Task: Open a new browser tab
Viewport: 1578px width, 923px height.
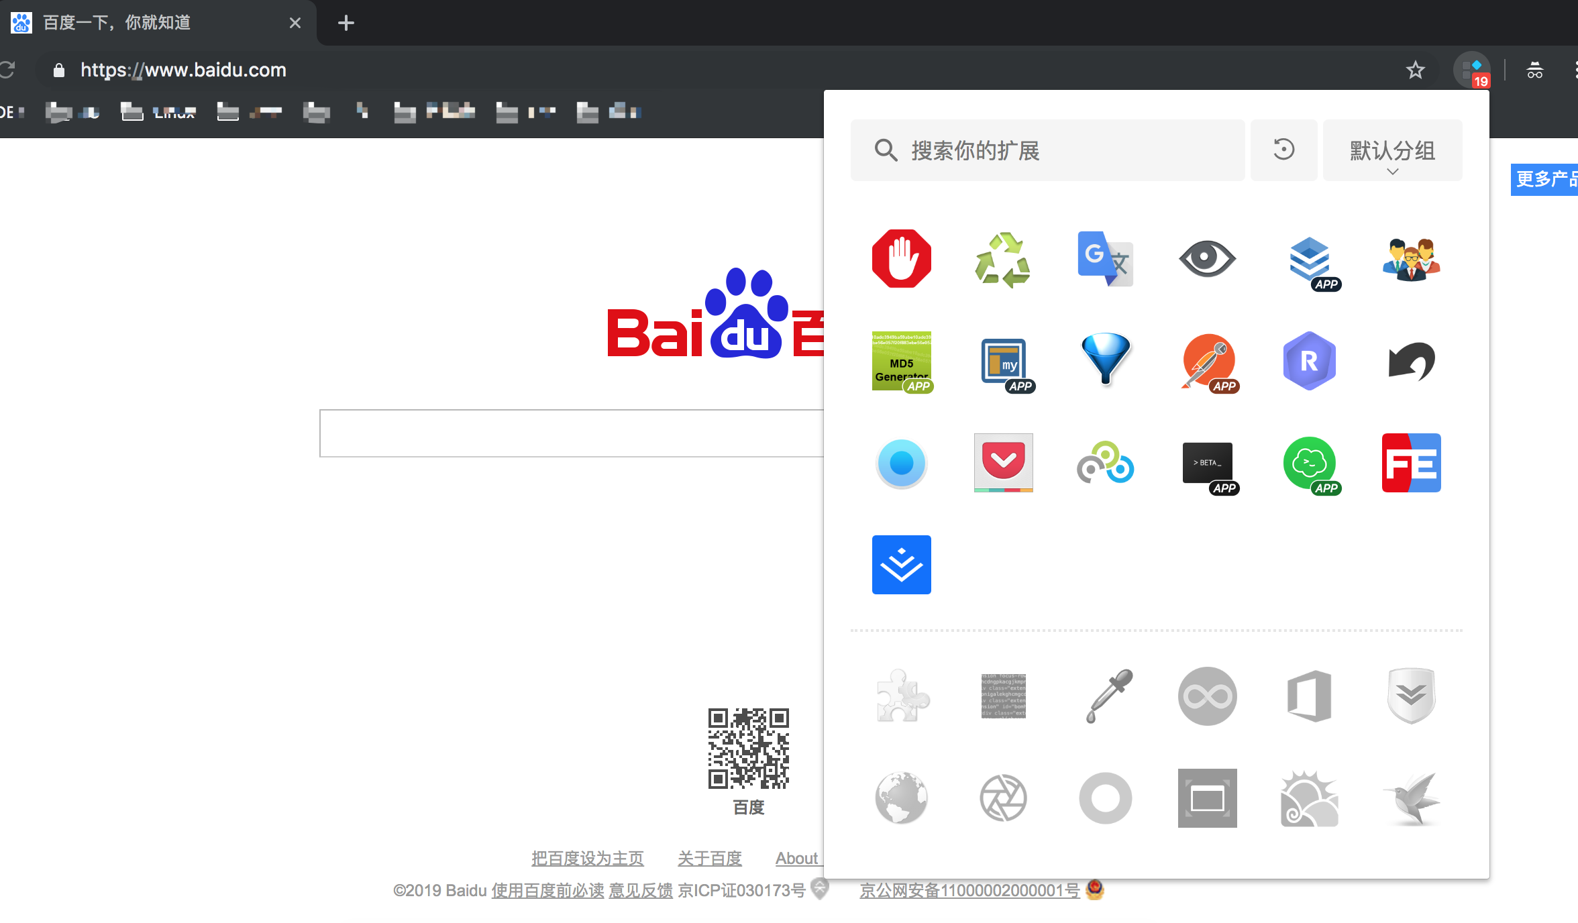Action: click(x=346, y=23)
